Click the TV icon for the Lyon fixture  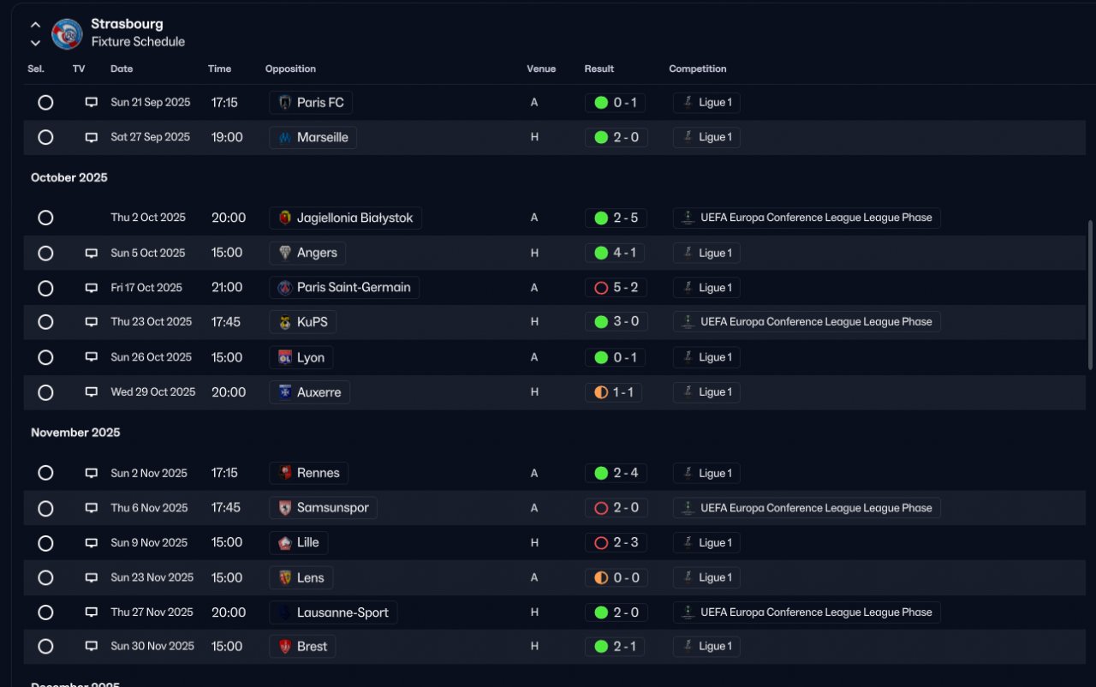tap(92, 357)
